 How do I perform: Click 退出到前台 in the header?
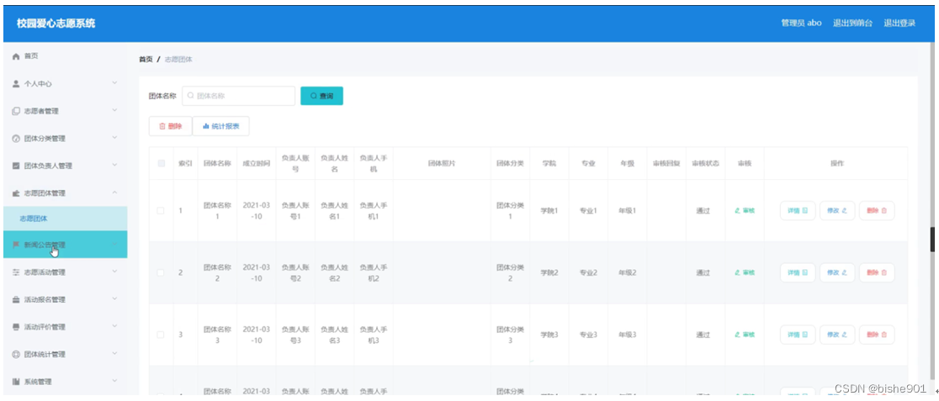pyautogui.click(x=853, y=24)
